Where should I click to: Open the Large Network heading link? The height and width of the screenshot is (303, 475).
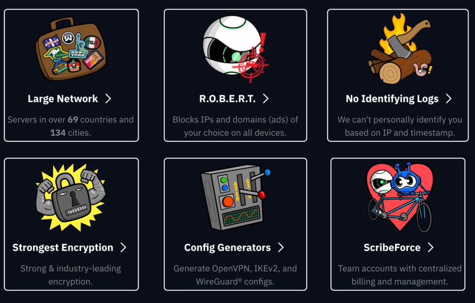tap(63, 99)
